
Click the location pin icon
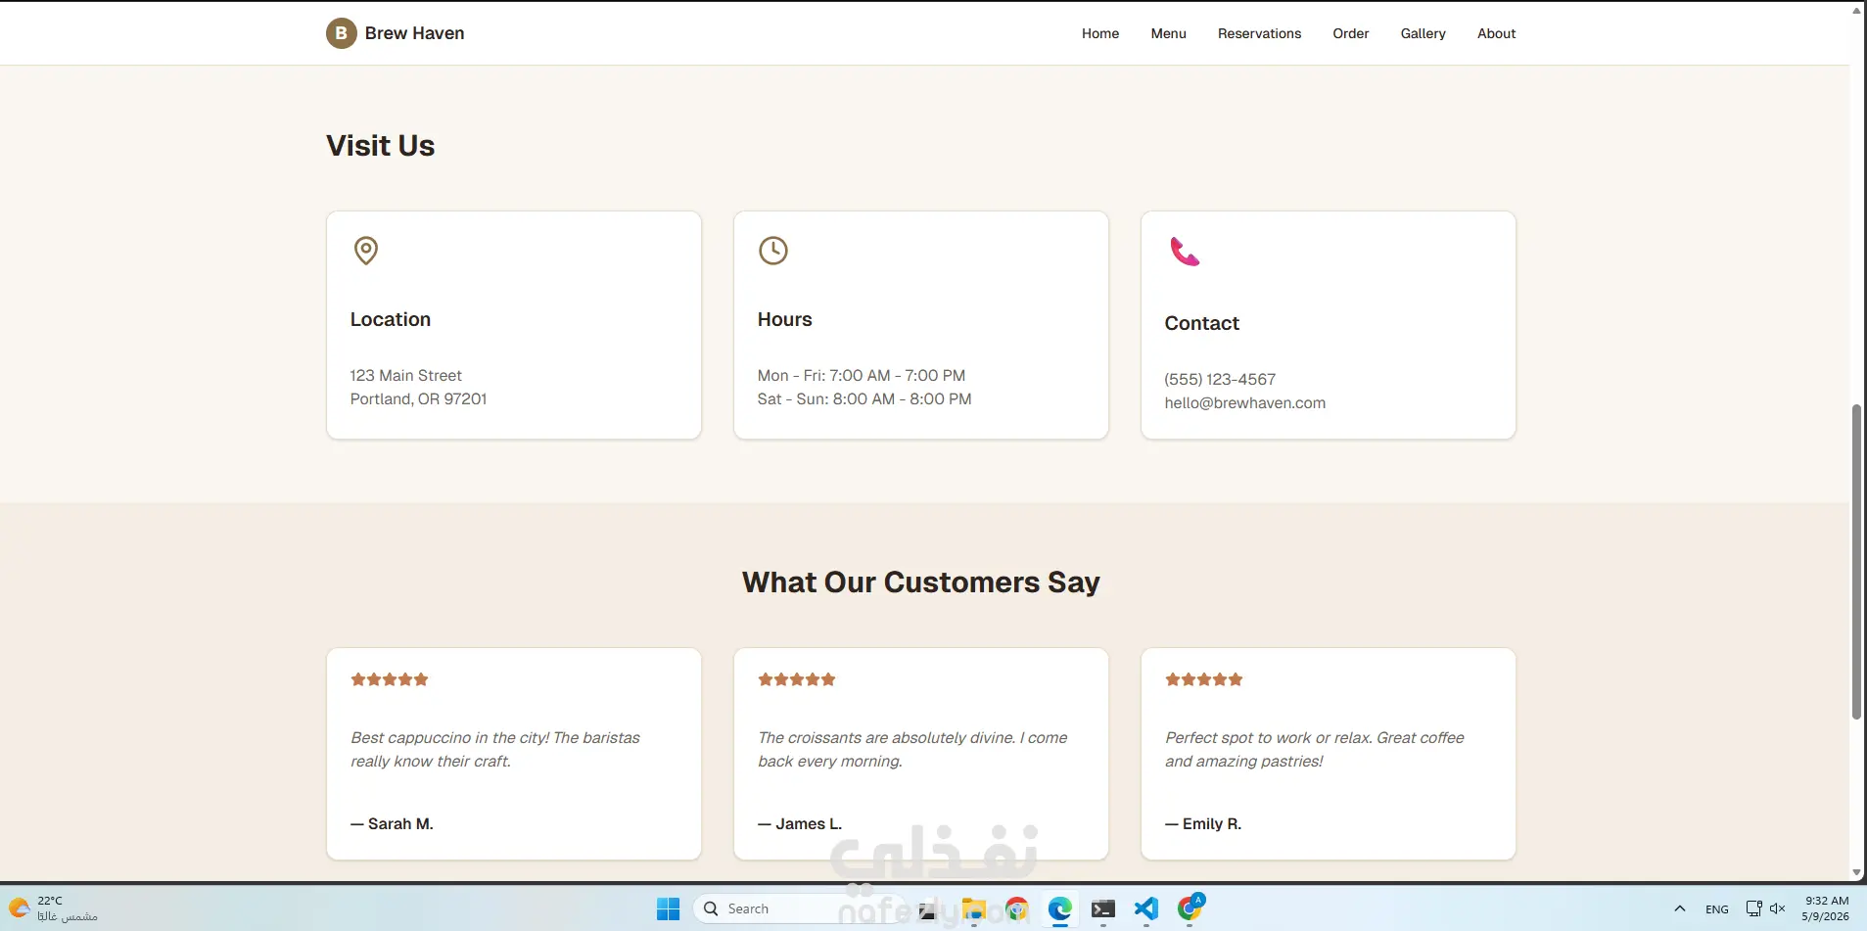click(366, 251)
